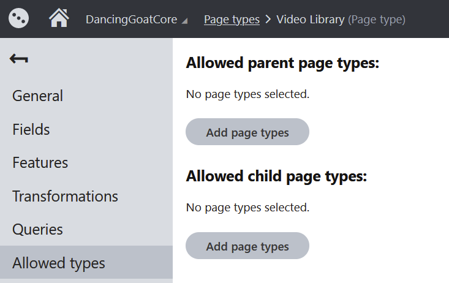Click the Allowed parent page types heading
The image size is (449, 283).
[x=282, y=63]
